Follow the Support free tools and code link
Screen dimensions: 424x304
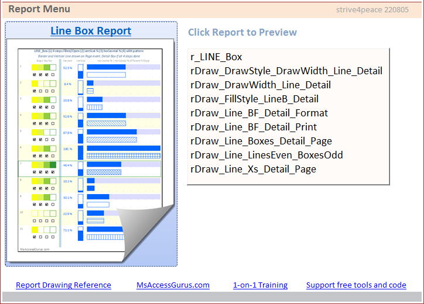point(356,285)
